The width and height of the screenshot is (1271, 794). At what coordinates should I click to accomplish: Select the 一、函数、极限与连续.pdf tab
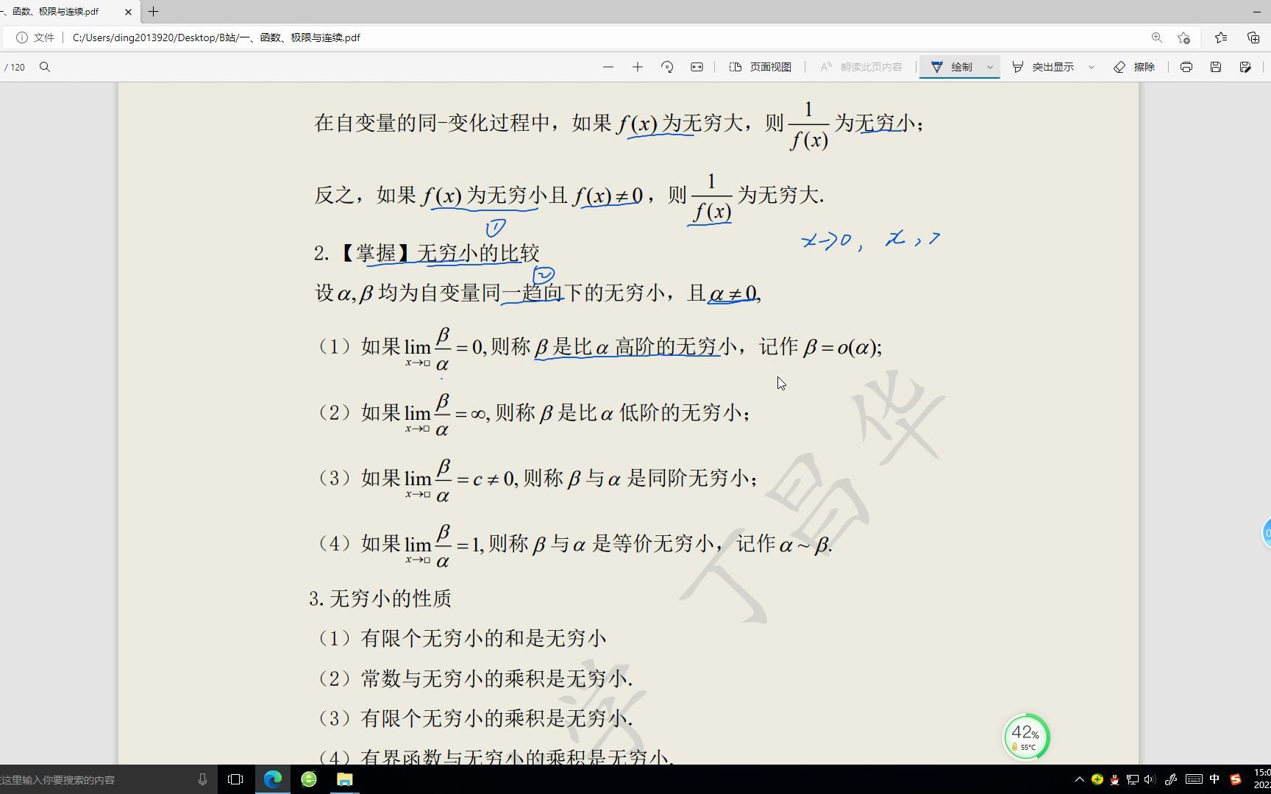(x=51, y=12)
